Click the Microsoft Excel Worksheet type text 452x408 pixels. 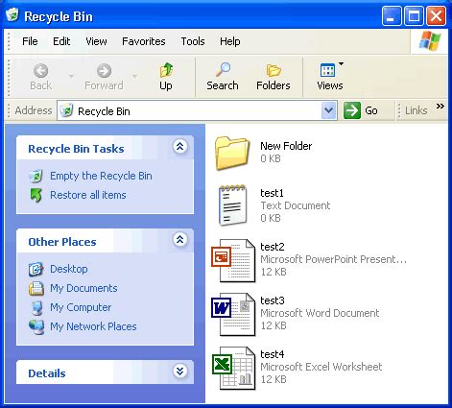click(x=321, y=367)
